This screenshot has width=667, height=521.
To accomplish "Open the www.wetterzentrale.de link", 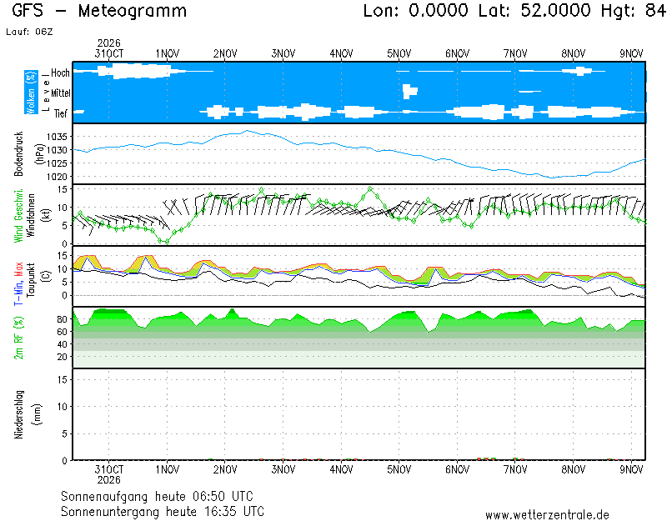I will pos(547,514).
